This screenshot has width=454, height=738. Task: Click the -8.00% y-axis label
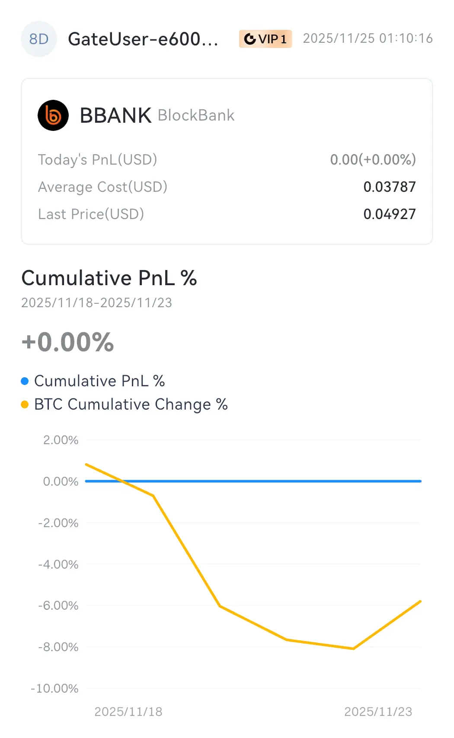58,647
